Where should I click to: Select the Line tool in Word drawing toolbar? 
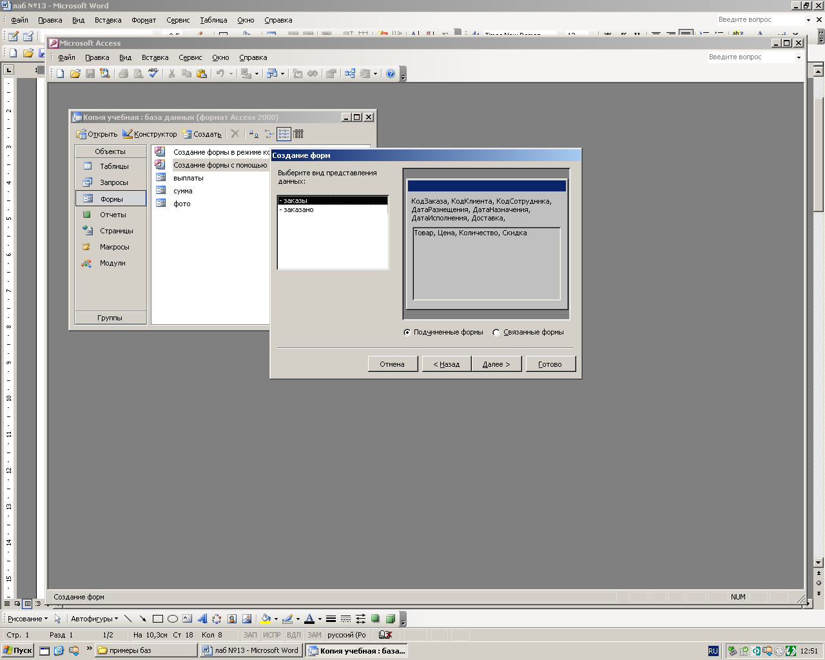click(128, 619)
